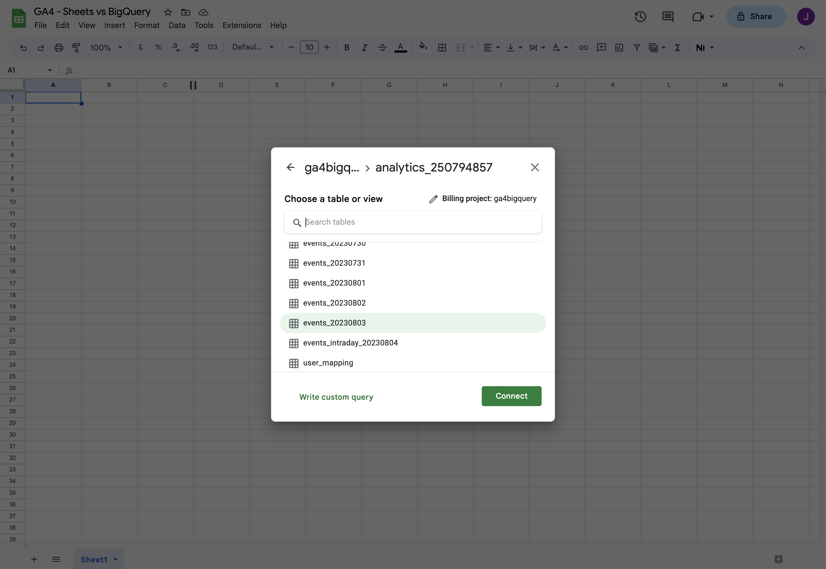Add a comment with the comment icon
The image size is (826, 569).
tap(602, 47)
